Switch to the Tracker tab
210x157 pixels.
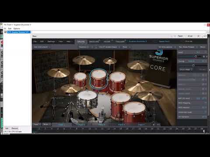click(x=120, y=41)
